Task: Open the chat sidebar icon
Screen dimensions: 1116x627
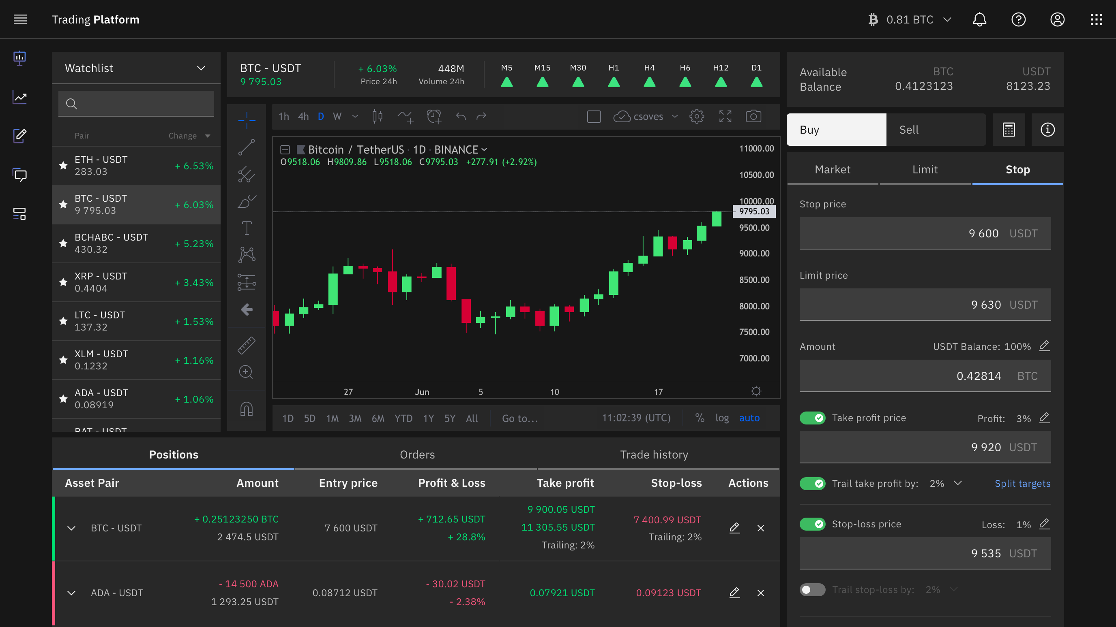Action: coord(20,175)
